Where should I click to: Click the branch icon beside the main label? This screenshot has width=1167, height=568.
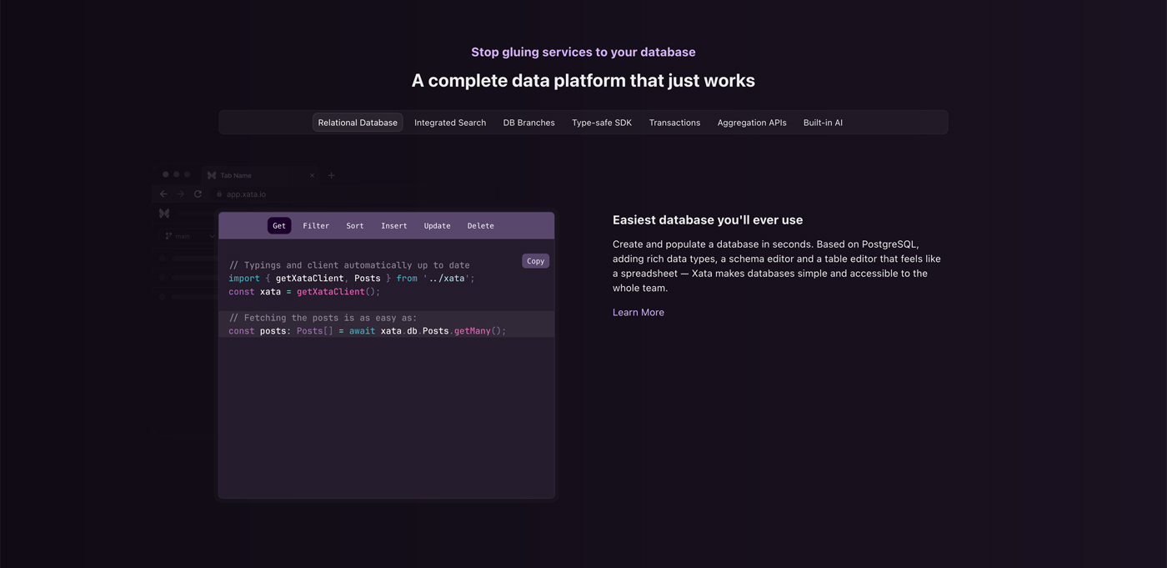tap(168, 236)
